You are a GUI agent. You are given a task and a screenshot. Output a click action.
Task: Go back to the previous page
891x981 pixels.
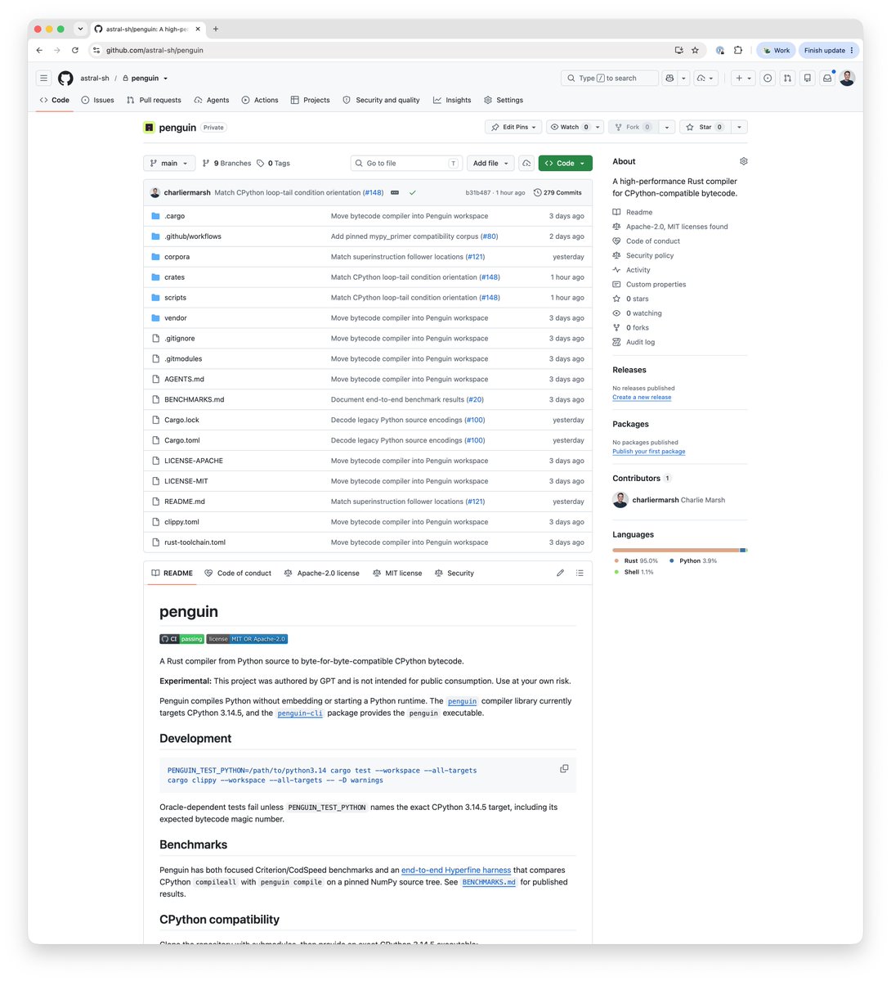(39, 51)
